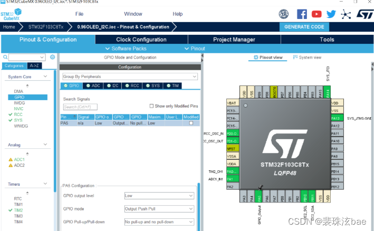Viewport: 374px width, 231px height.
Task: Select the PA14 pin on chip
Action: [327, 92]
